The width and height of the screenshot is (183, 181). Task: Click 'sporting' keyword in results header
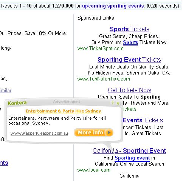[x=117, y=6]
